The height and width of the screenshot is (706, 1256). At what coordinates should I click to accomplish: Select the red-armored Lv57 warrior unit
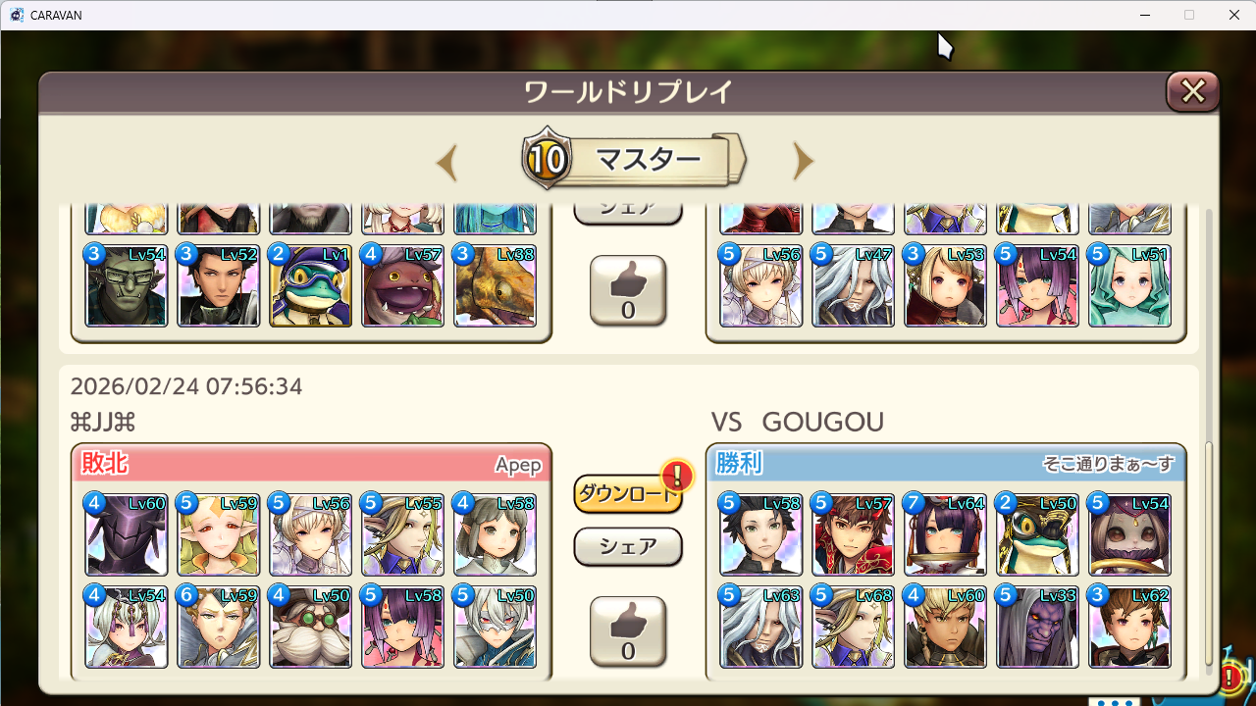click(x=853, y=534)
